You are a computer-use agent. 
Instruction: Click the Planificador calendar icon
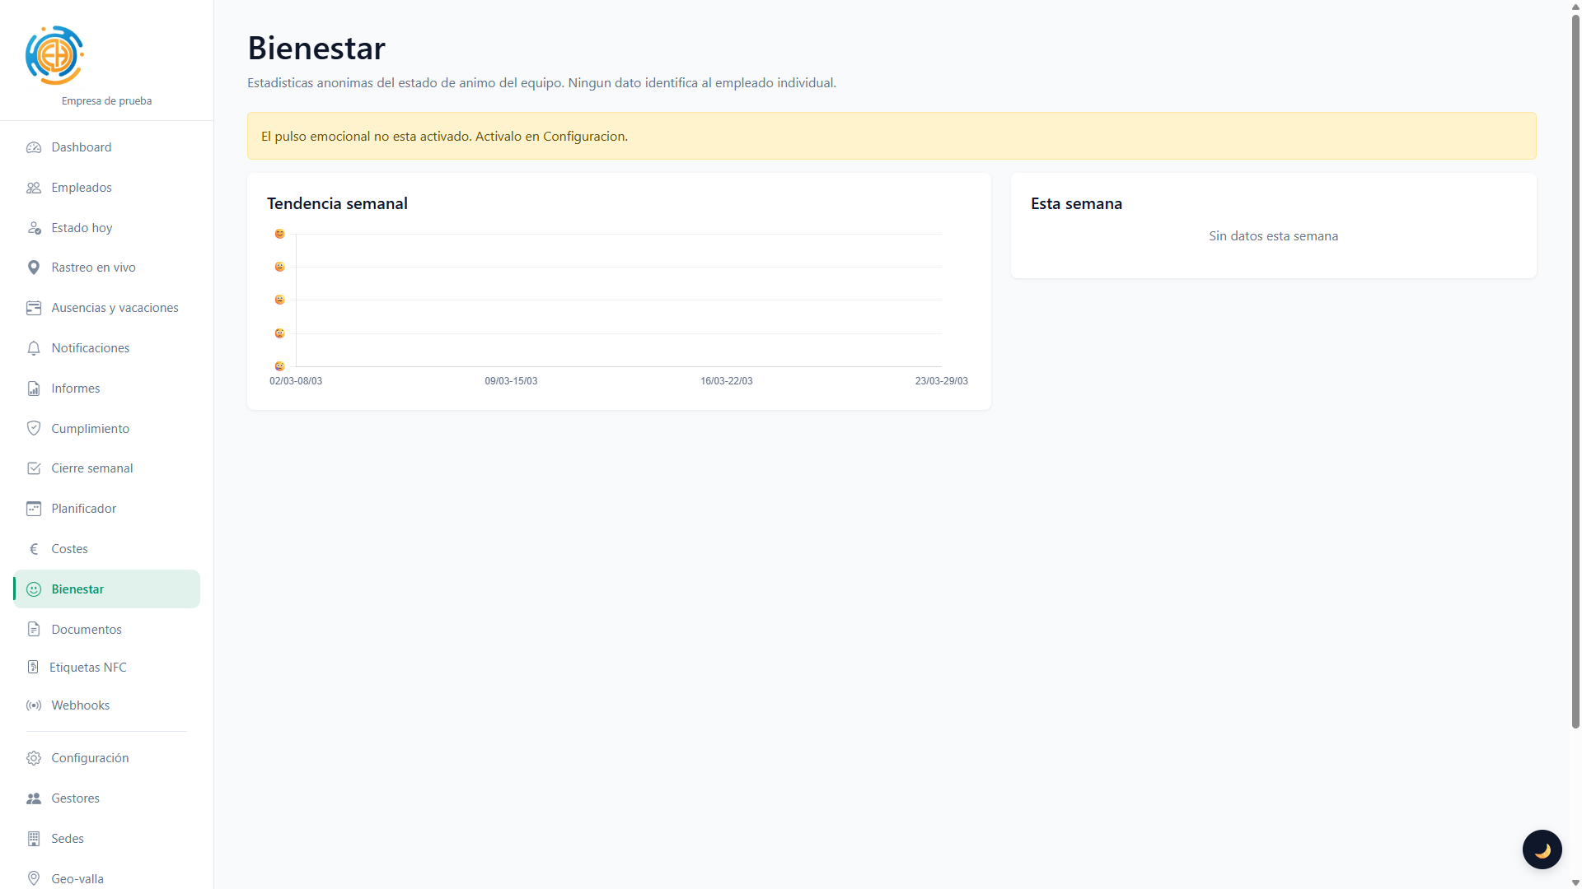34,509
